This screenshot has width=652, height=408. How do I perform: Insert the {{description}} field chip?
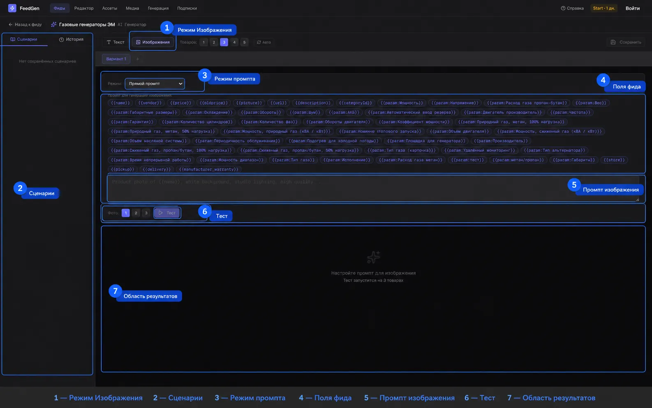[313, 103]
